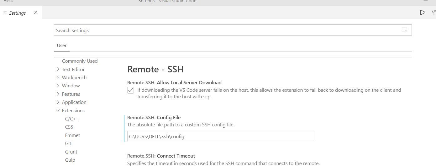Click the icon right of Run button
This screenshot has width=436, height=166.
pos(434,12)
